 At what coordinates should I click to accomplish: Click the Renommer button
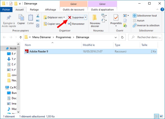(76, 24)
